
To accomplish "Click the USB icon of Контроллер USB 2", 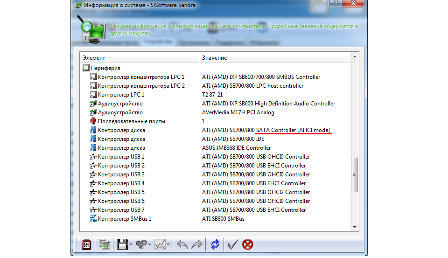I will pyautogui.click(x=93, y=166).
